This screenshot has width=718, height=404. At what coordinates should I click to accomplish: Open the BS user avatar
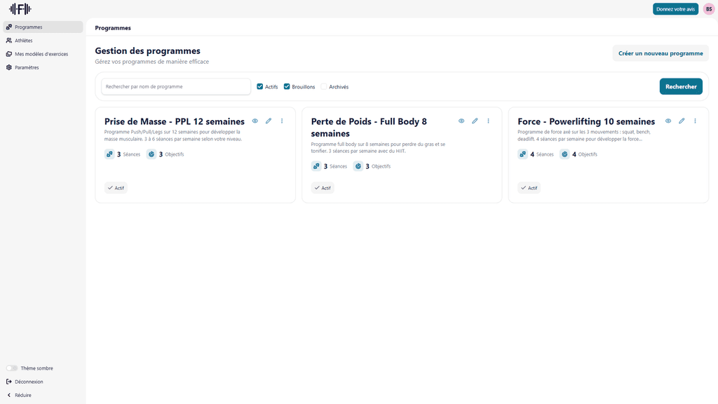click(709, 9)
